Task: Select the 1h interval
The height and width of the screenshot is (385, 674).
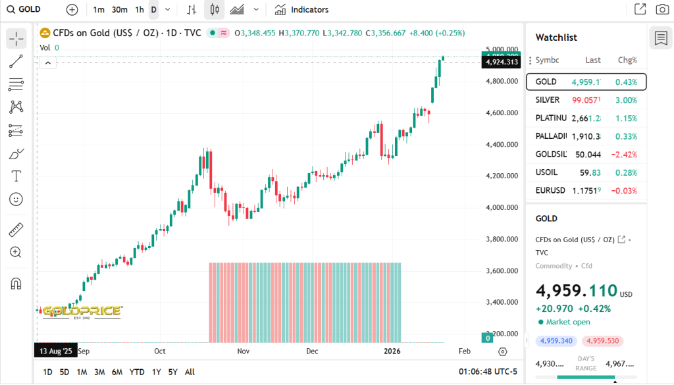Action: 140,9
